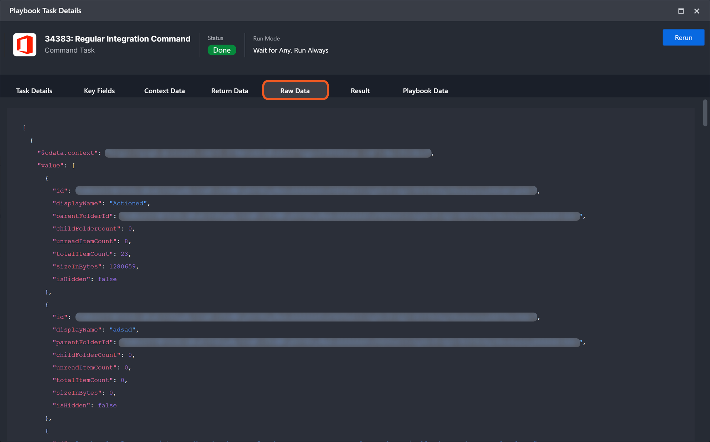The width and height of the screenshot is (710, 442).
Task: Go to the Result tab
Action: 360,91
